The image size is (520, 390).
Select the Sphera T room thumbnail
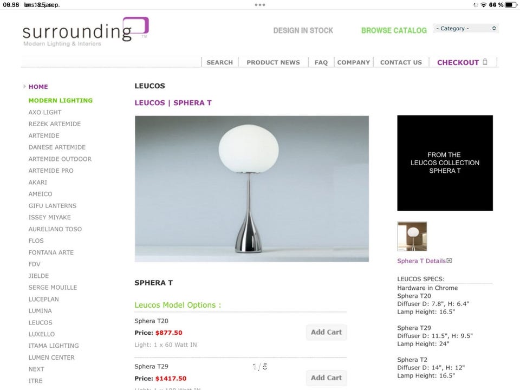412,237
